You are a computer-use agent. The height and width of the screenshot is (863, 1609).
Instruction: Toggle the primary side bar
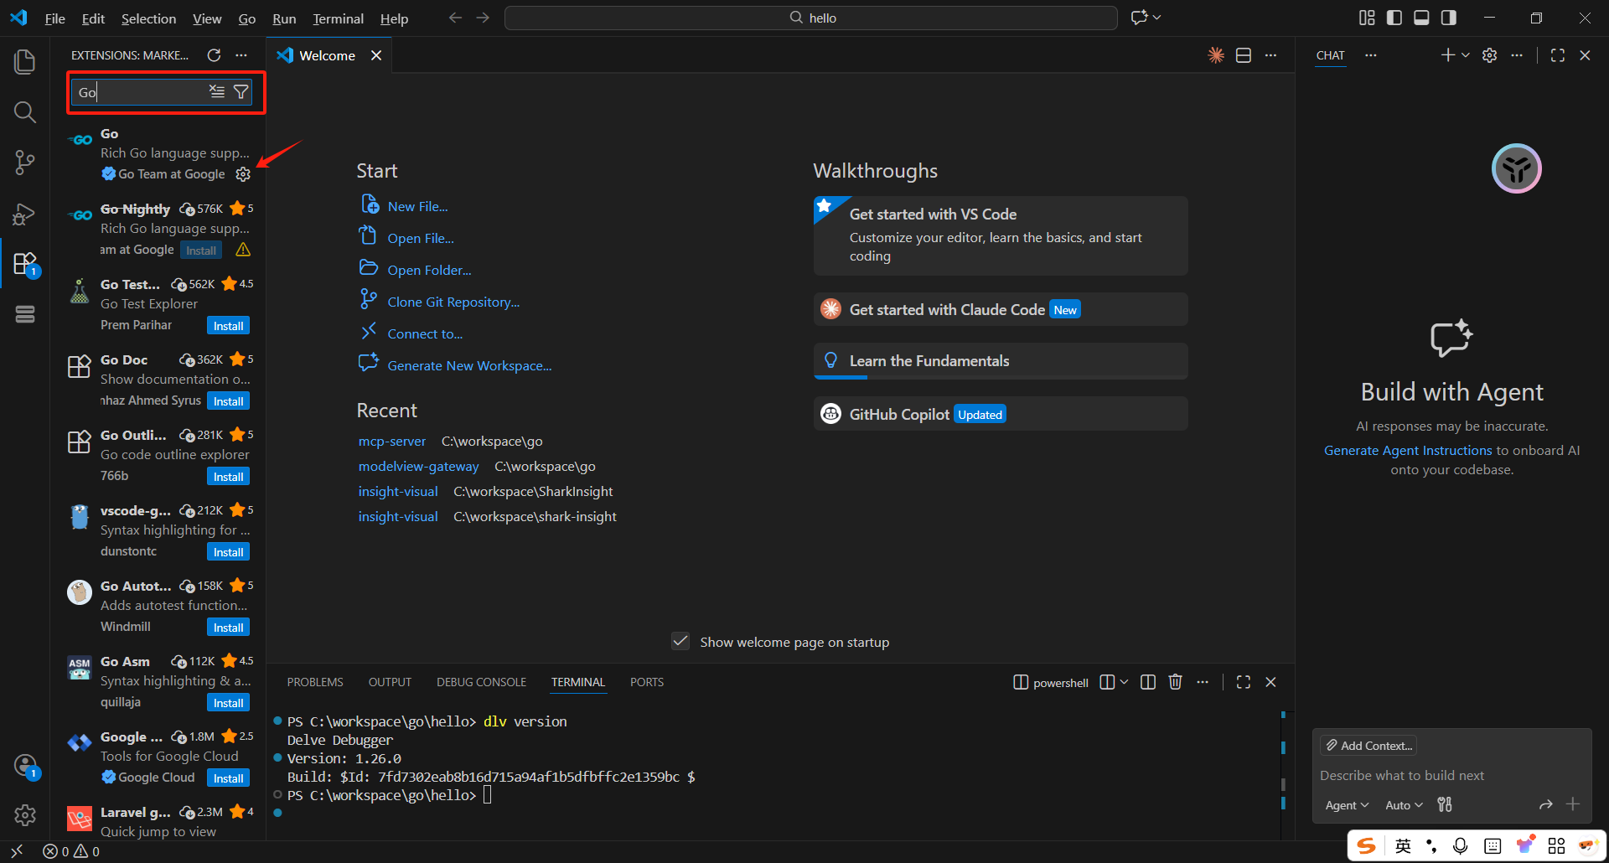[x=1394, y=18]
